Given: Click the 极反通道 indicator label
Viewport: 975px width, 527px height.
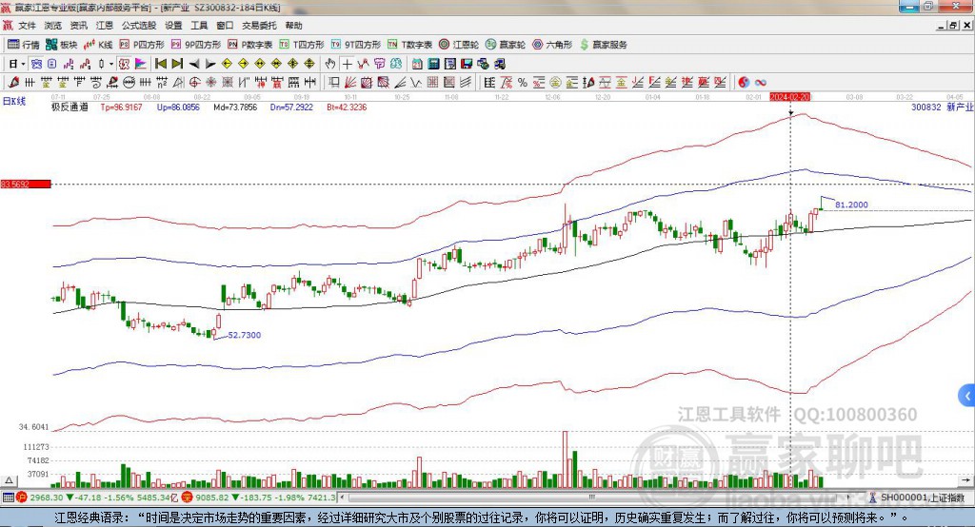Looking at the screenshot, I should [x=70, y=107].
